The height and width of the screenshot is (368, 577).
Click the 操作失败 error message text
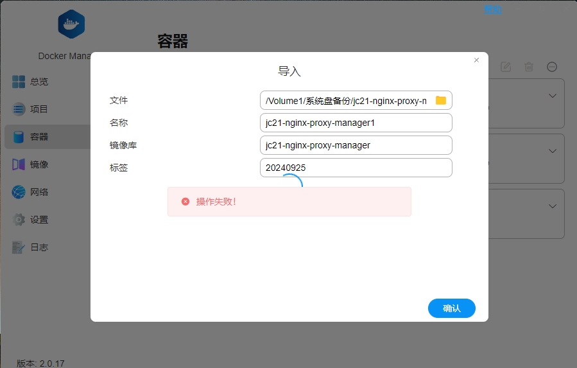pyautogui.click(x=216, y=202)
